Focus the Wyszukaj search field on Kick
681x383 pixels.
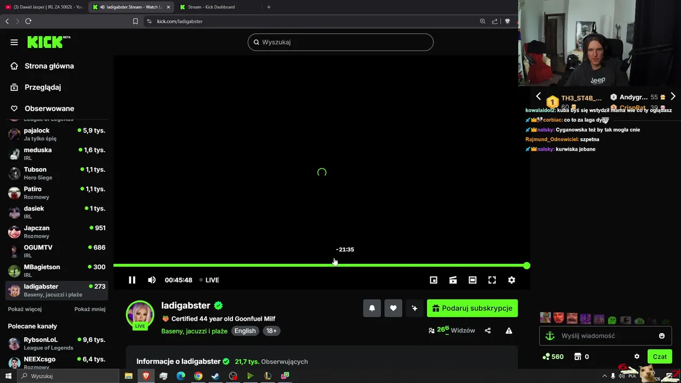pyautogui.click(x=340, y=42)
